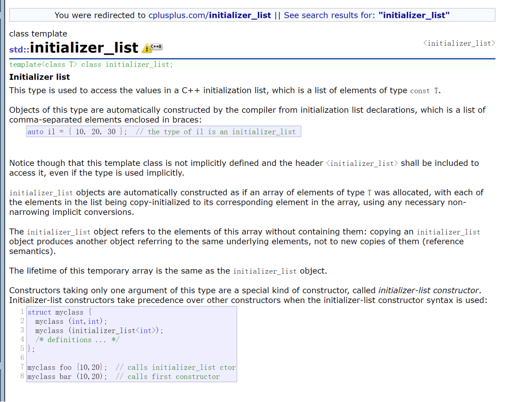The width and height of the screenshot is (525, 402).
Task: Open the <initializer_list> header link at right
Action: coord(459,43)
